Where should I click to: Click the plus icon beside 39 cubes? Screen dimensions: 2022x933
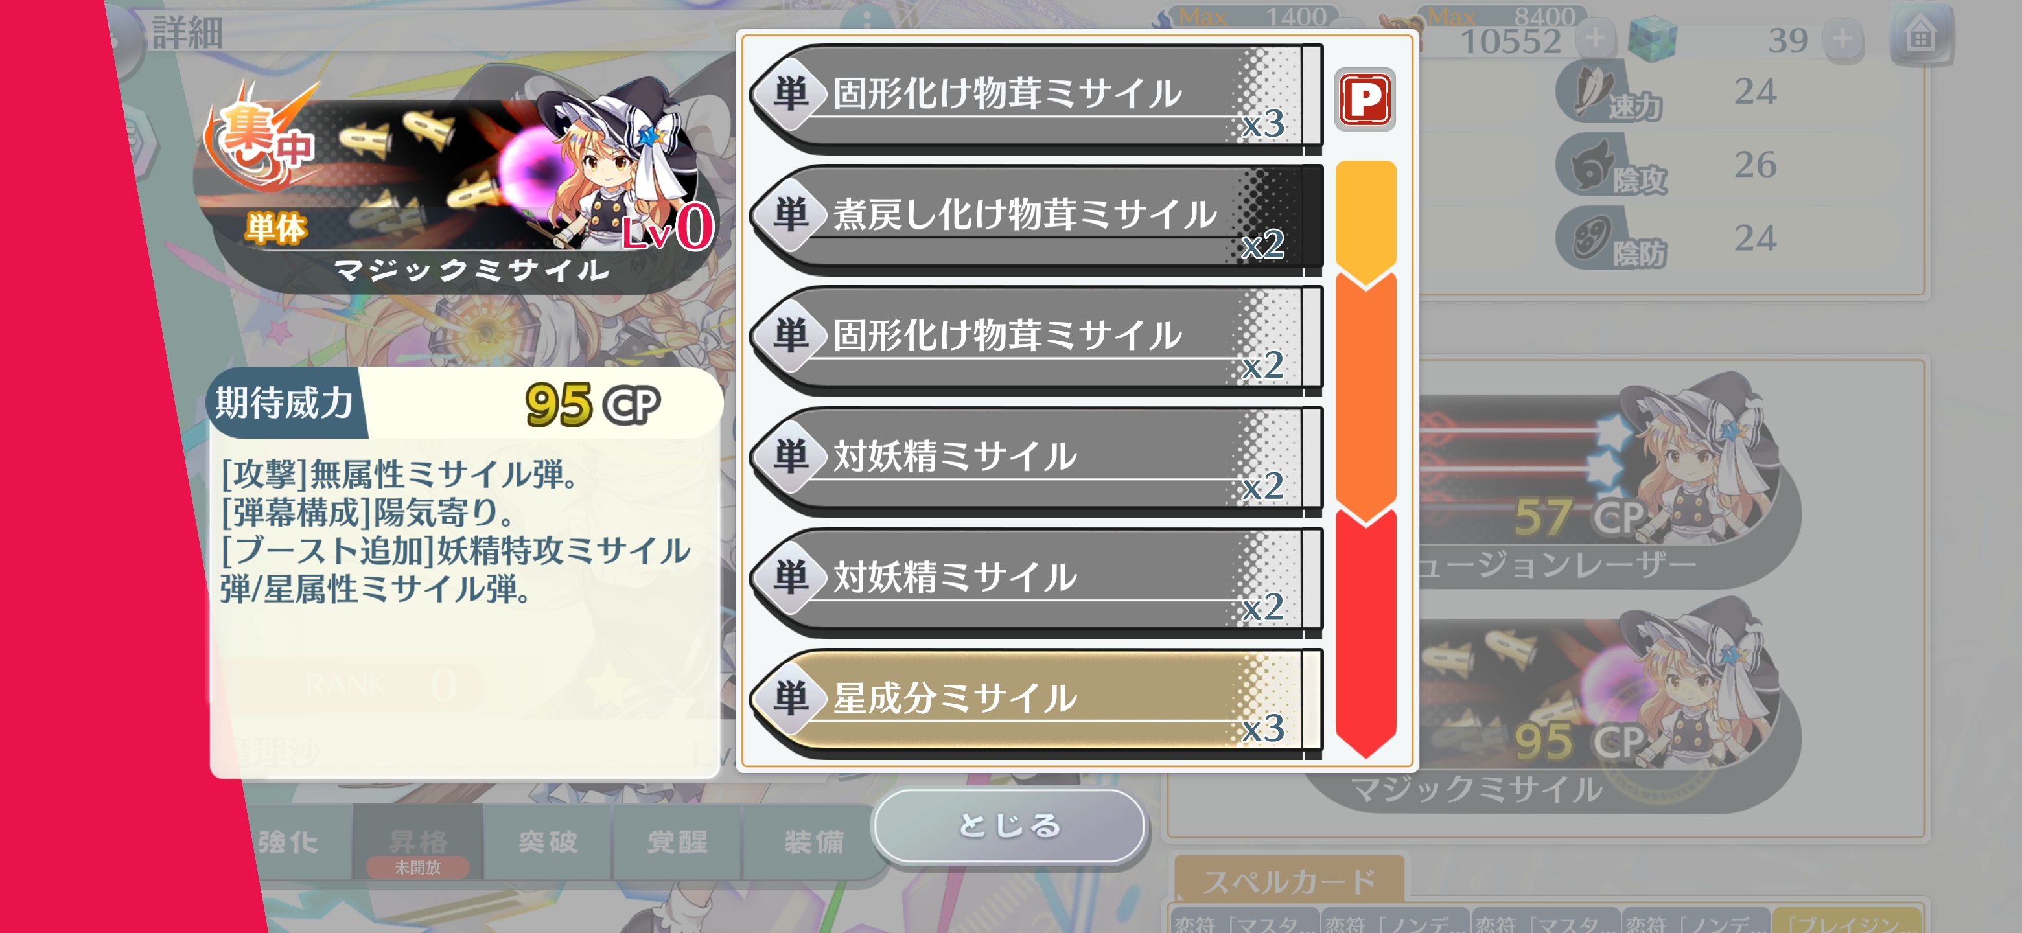[1843, 38]
